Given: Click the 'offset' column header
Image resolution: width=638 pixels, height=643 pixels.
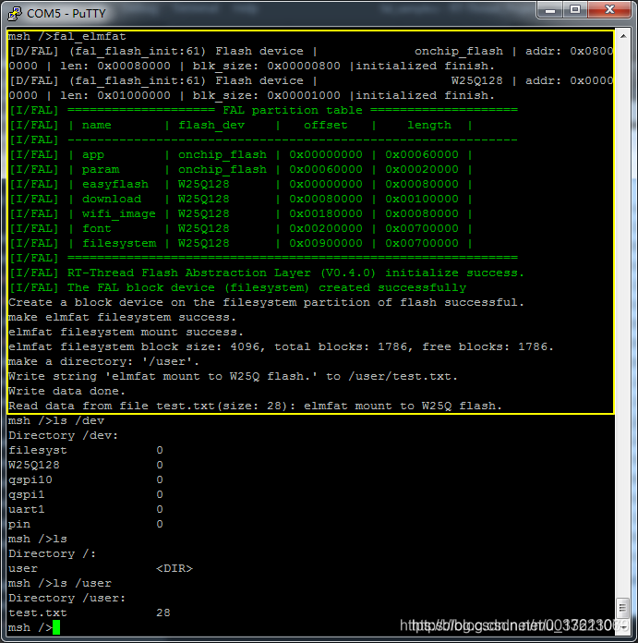Looking at the screenshot, I should click(x=326, y=125).
